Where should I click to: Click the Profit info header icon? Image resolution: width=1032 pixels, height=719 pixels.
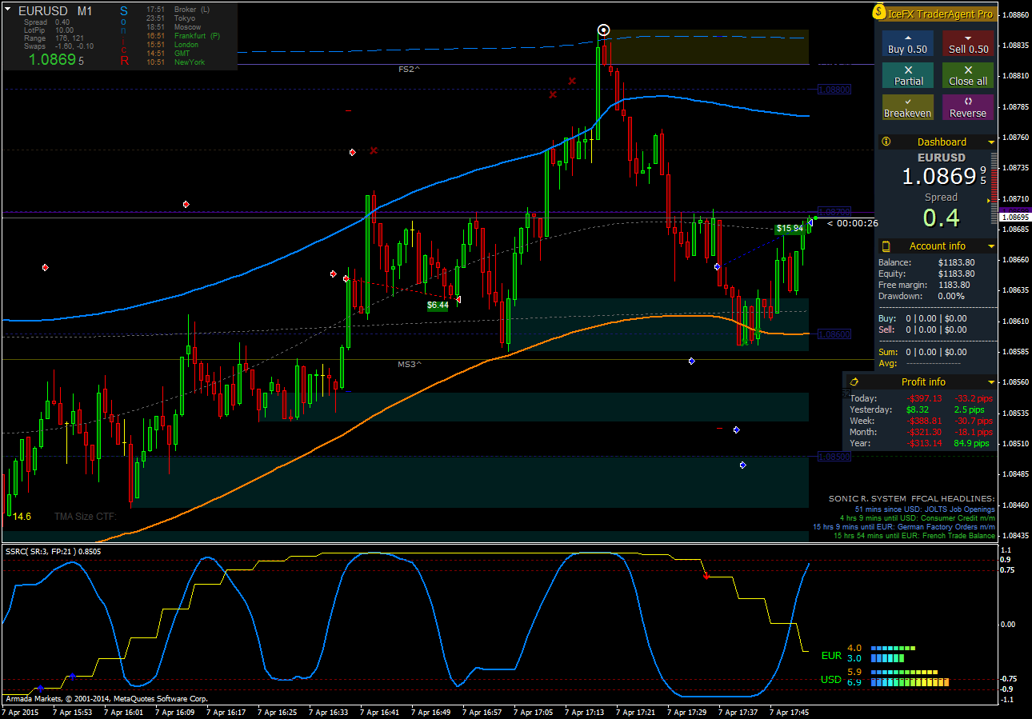[x=854, y=381]
